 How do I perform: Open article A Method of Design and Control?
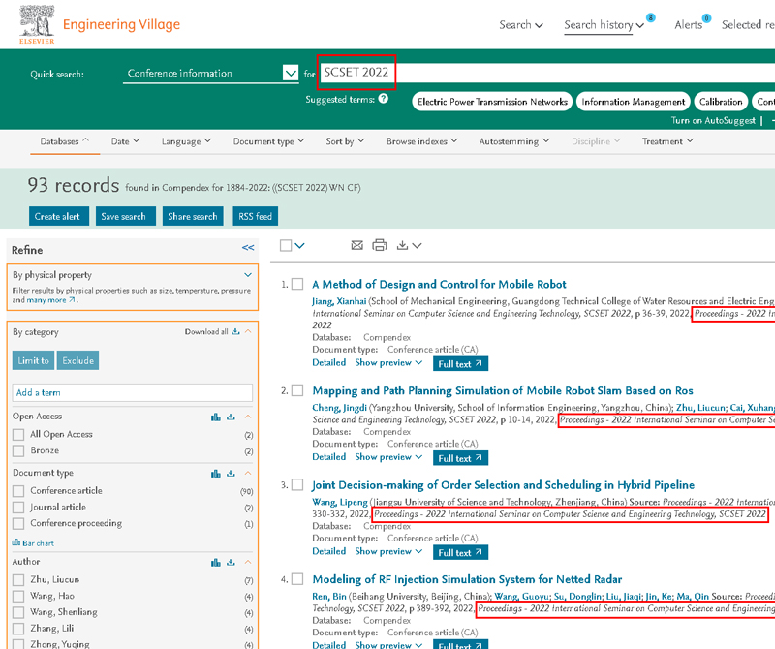click(x=439, y=284)
